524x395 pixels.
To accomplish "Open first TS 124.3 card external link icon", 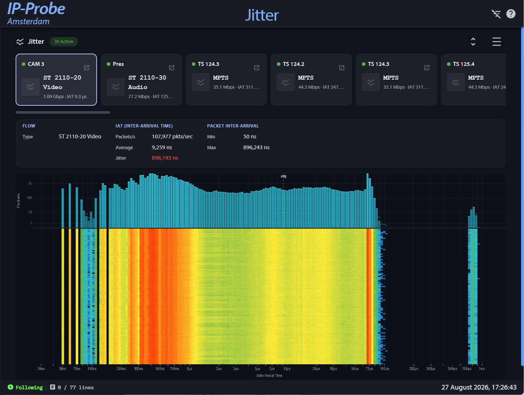I will coord(257,68).
